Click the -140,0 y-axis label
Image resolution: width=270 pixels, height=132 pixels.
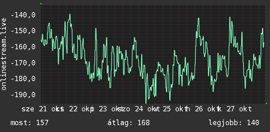click(23, 15)
